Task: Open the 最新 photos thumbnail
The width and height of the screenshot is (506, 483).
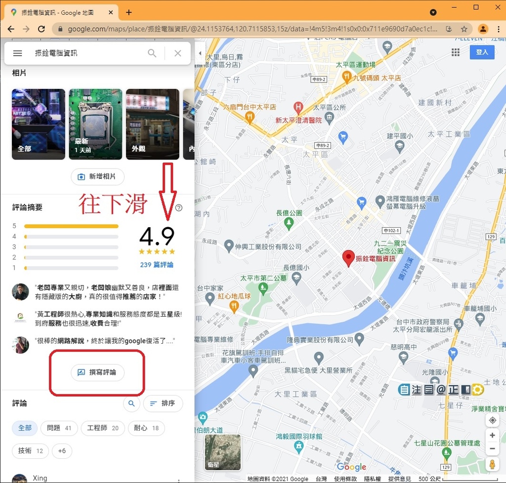Action: 95,124
